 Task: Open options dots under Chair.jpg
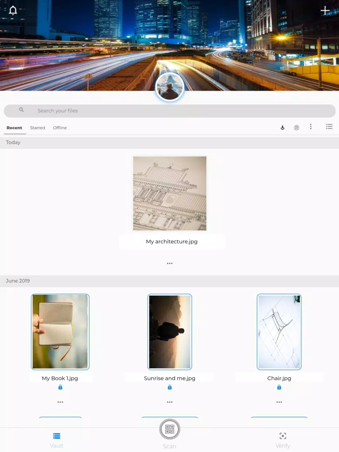pyautogui.click(x=279, y=402)
